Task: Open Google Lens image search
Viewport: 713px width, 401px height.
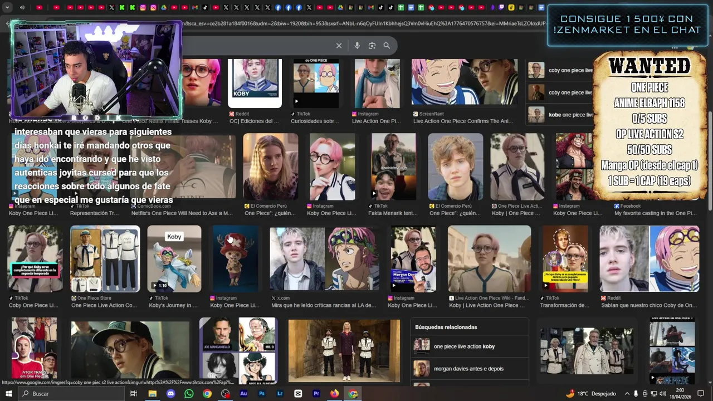Action: [372, 46]
